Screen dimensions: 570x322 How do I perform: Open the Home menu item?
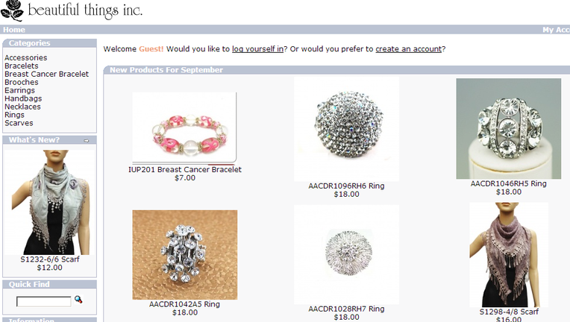tap(14, 30)
